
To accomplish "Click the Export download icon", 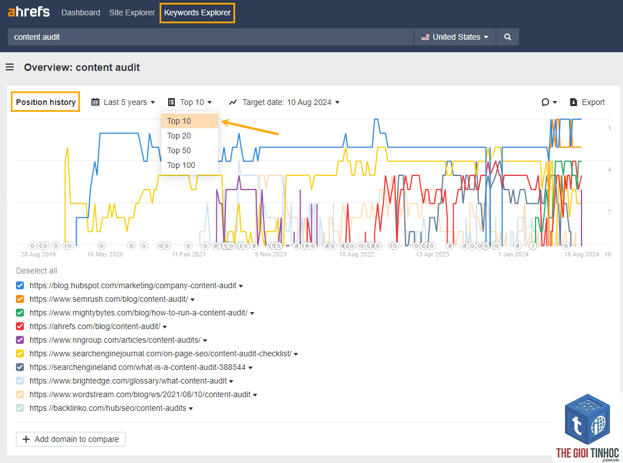I will coord(574,102).
